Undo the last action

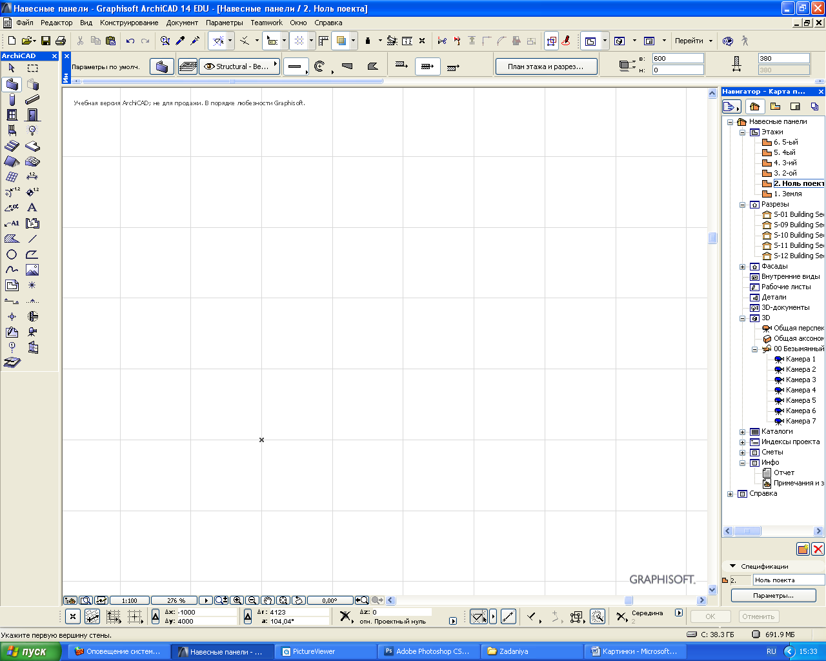(x=130, y=41)
